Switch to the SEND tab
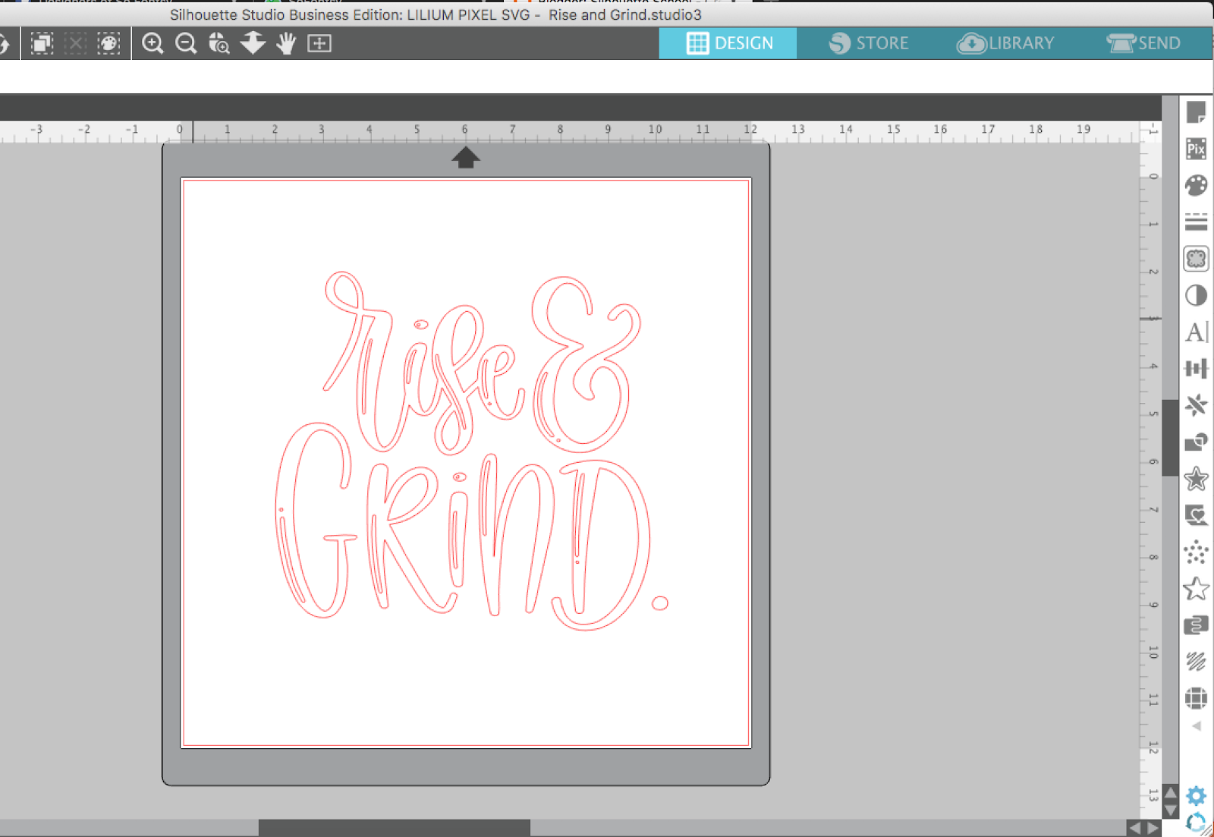Viewport: 1214px width, 837px height. (x=1146, y=43)
